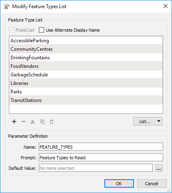
Task: Select the Libraries row
Action: tap(86, 83)
